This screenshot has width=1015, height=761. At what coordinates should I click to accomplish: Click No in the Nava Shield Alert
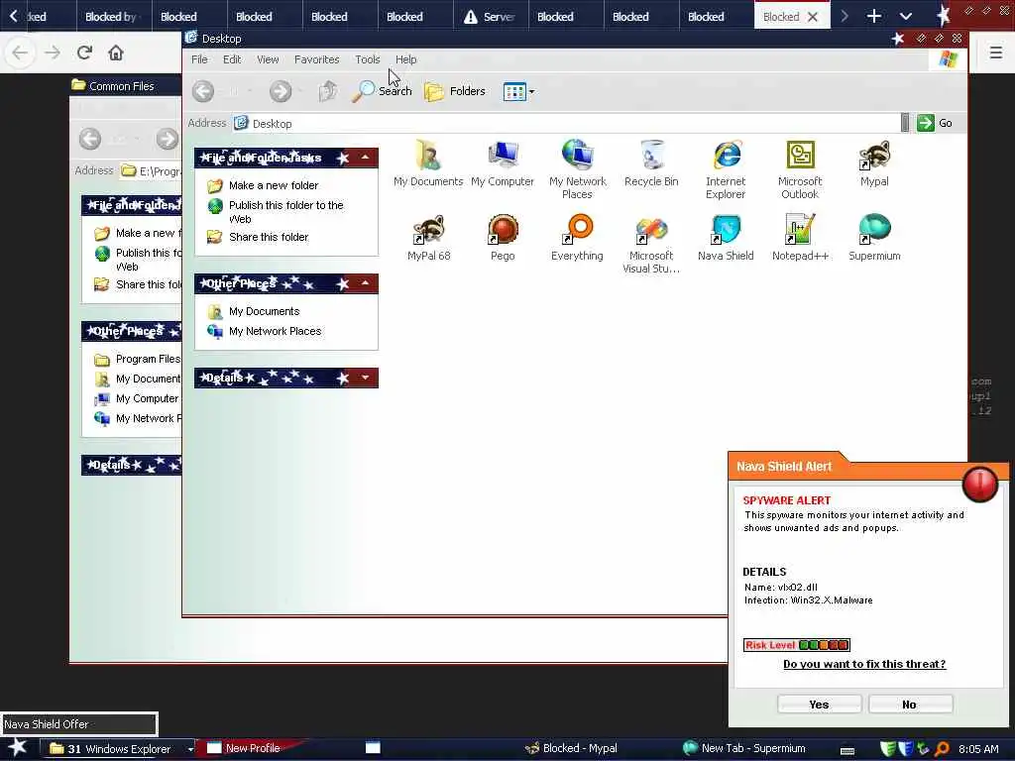click(x=910, y=705)
